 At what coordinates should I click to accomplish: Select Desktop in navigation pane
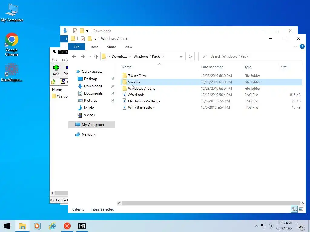coord(91,79)
